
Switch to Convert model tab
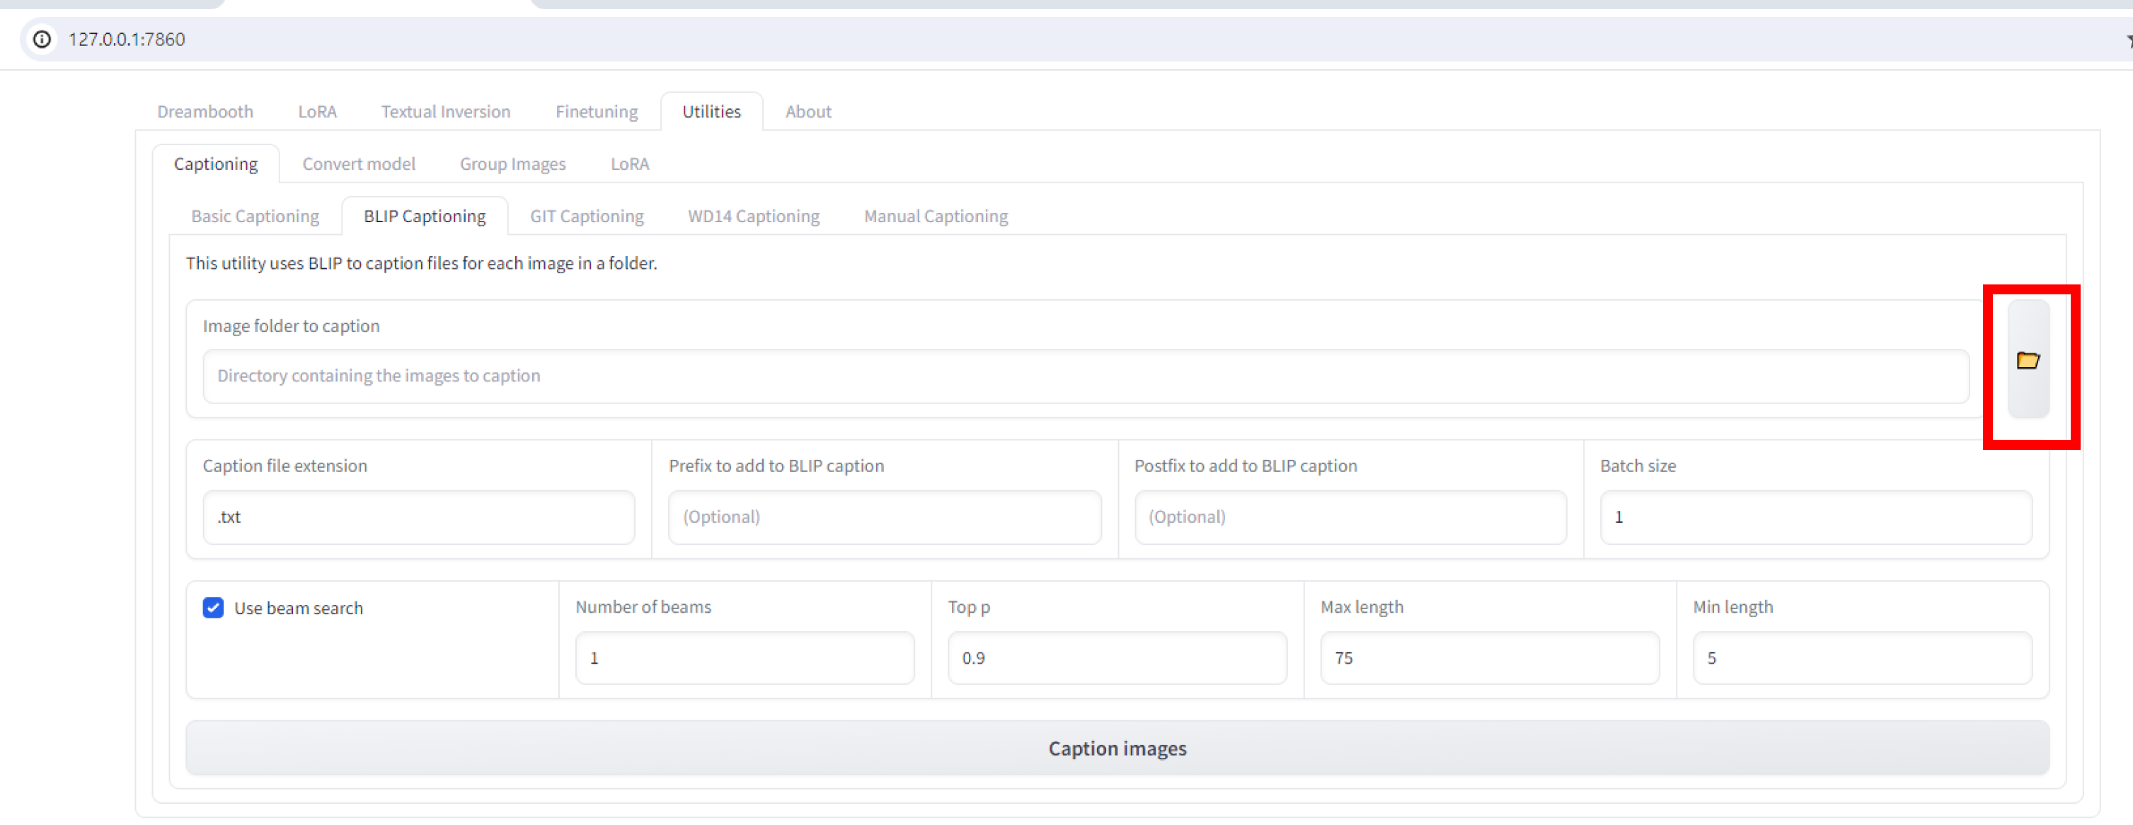[359, 164]
